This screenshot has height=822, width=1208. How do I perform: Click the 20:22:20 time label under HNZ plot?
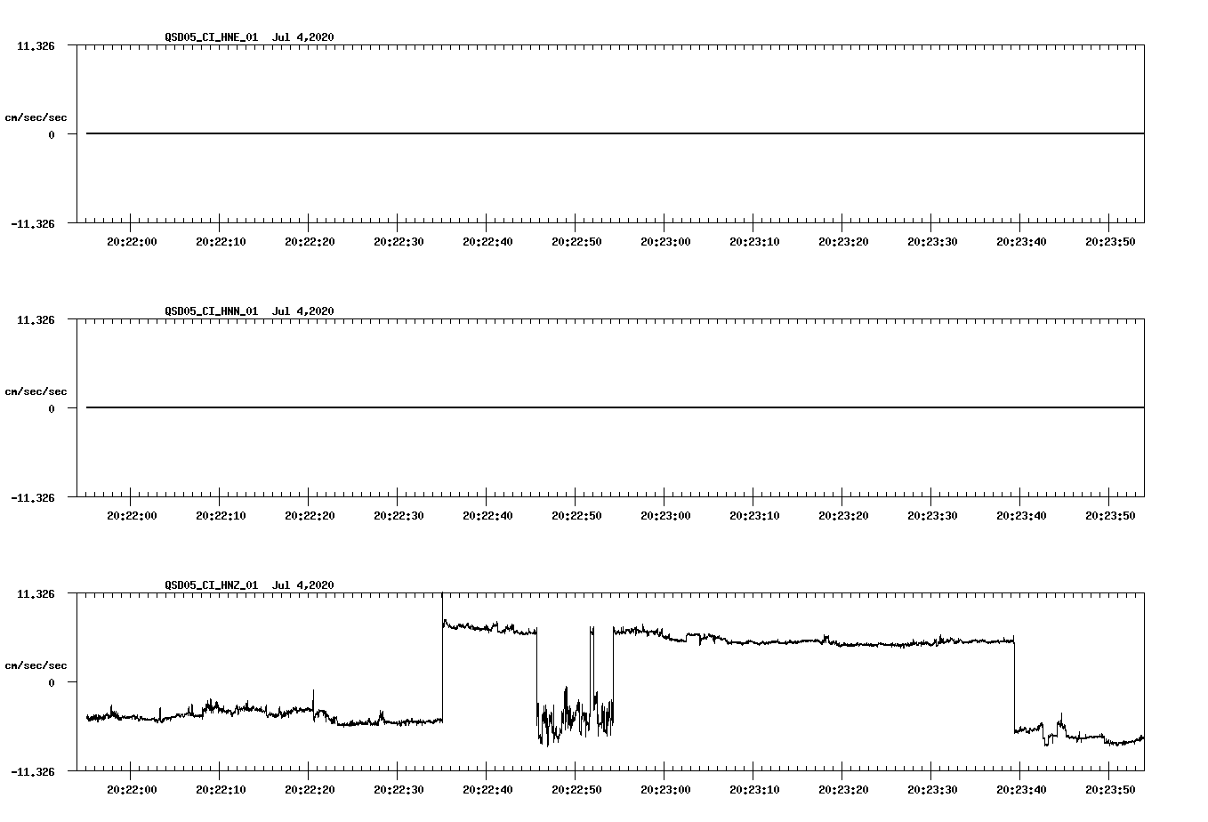[310, 789]
